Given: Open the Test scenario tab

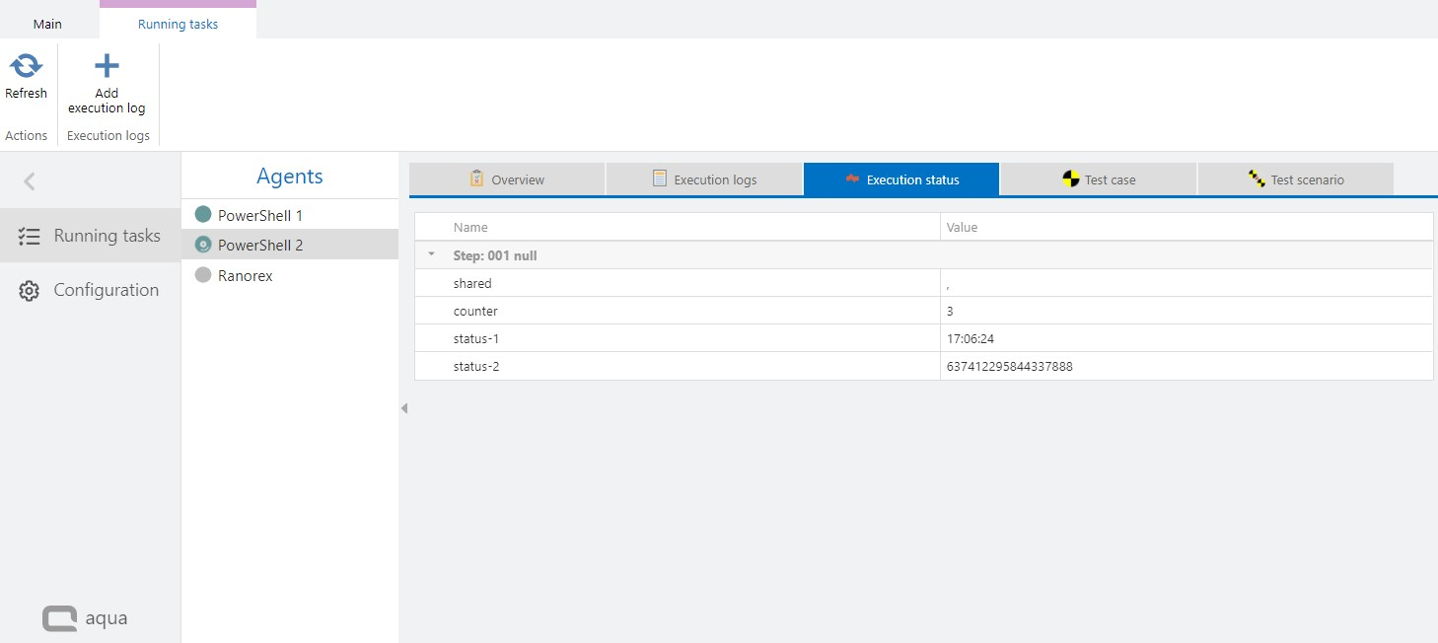Looking at the screenshot, I should 1295,179.
